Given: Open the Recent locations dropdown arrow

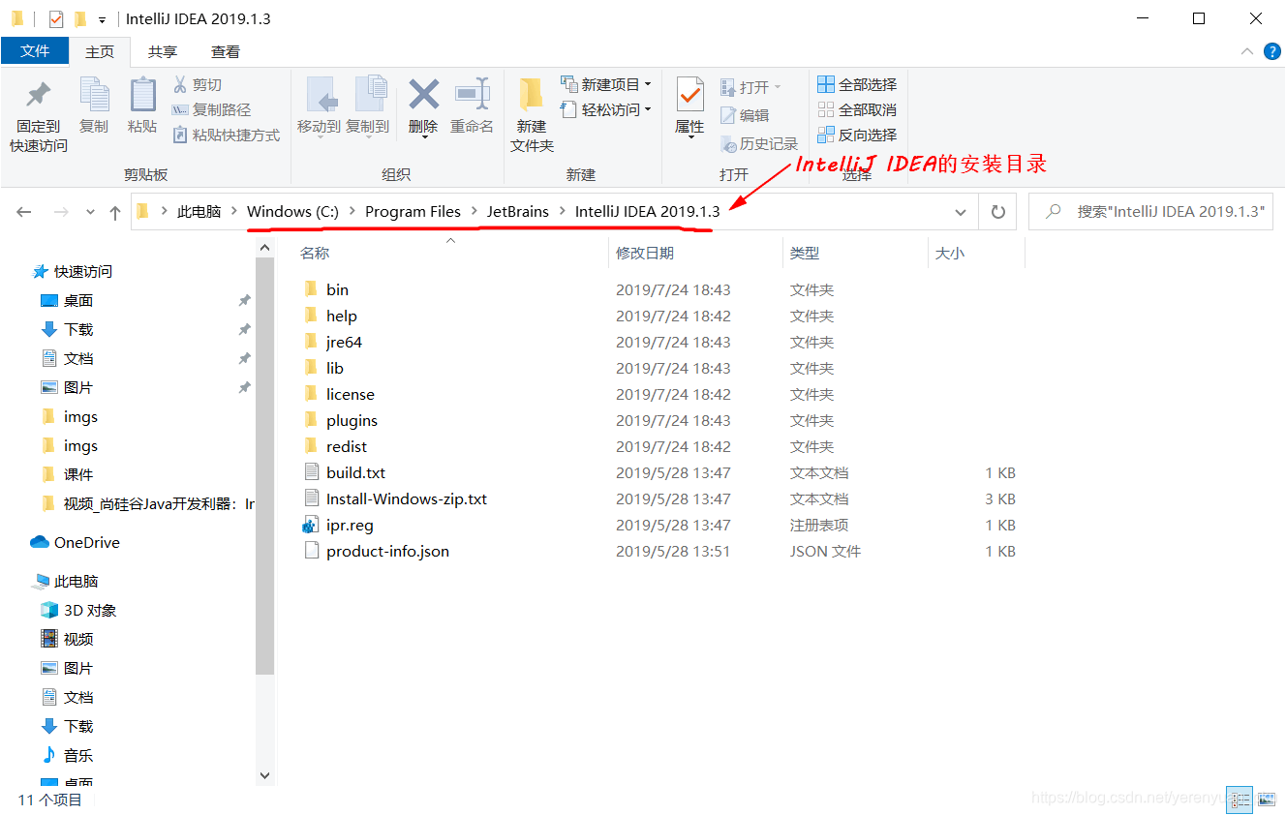Looking at the screenshot, I should (90, 212).
